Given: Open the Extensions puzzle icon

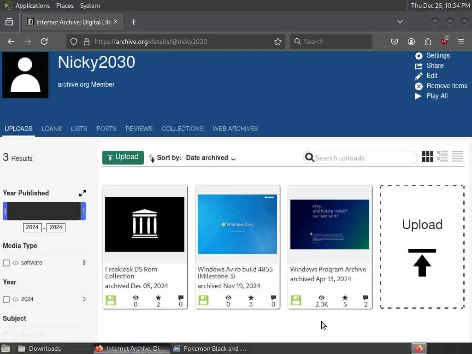Looking at the screenshot, I should pyautogui.click(x=428, y=41).
